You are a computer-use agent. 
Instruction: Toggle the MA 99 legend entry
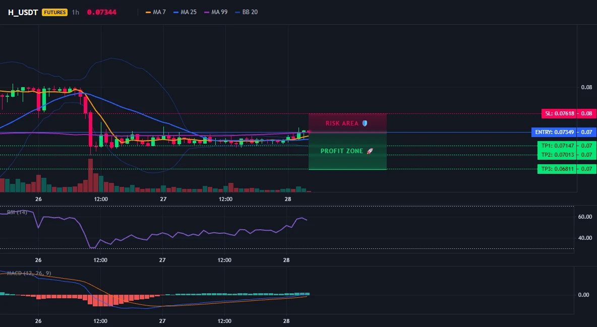click(x=216, y=12)
